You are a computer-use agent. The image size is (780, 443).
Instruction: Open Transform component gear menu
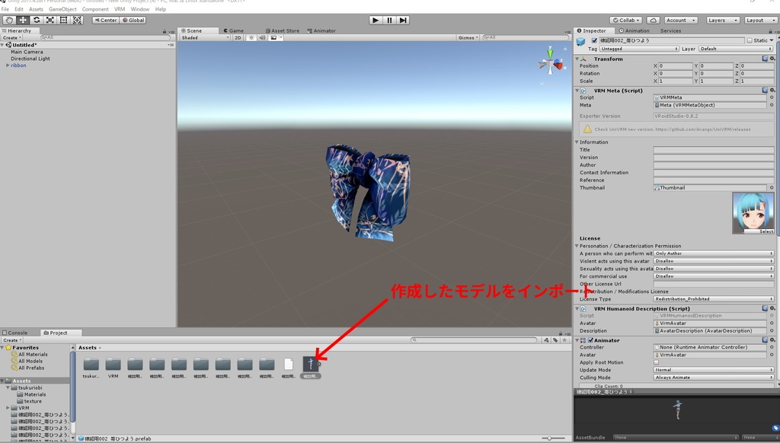(x=772, y=59)
